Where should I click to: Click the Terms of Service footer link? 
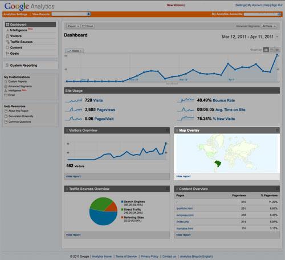pyautogui.click(x=126, y=257)
